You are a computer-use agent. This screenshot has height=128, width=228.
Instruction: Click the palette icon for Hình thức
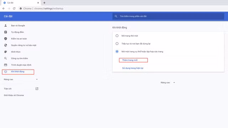(6, 52)
